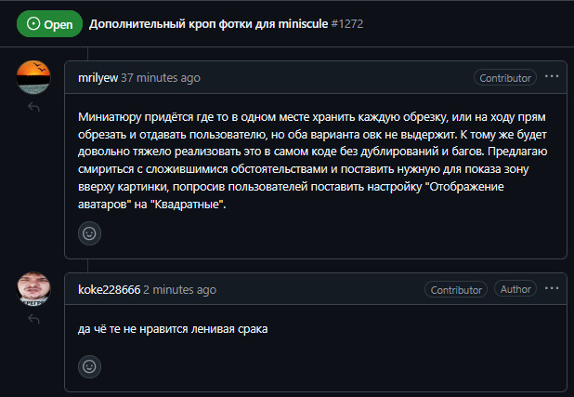This screenshot has height=397, width=574.
Task: Click the Author badge on koke228666's comment
Action: point(515,290)
